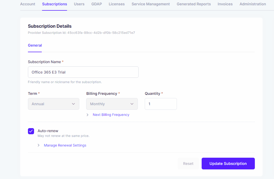Click the Provider Subscription Id text
The width and height of the screenshot is (274, 179).
(x=81, y=33)
